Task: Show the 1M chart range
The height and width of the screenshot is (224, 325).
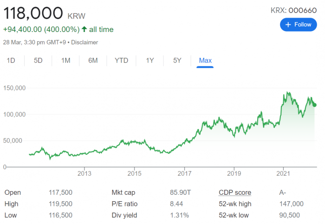Action: point(65,60)
